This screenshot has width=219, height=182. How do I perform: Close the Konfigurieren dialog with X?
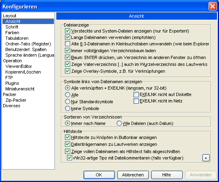[x=213, y=6]
